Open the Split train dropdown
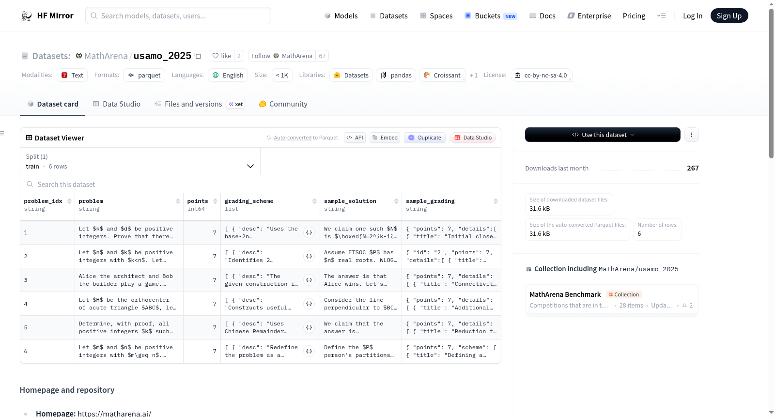Screen dimensions: 775x417 pyautogui.click(x=140, y=161)
